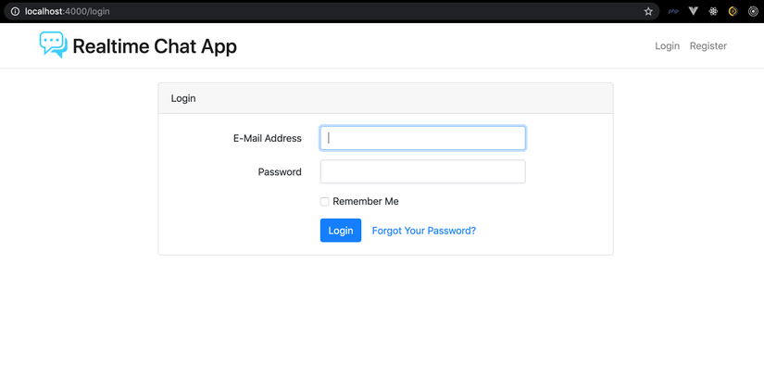Focus the E-Mail Address input field
The height and width of the screenshot is (377, 764).
pos(423,138)
